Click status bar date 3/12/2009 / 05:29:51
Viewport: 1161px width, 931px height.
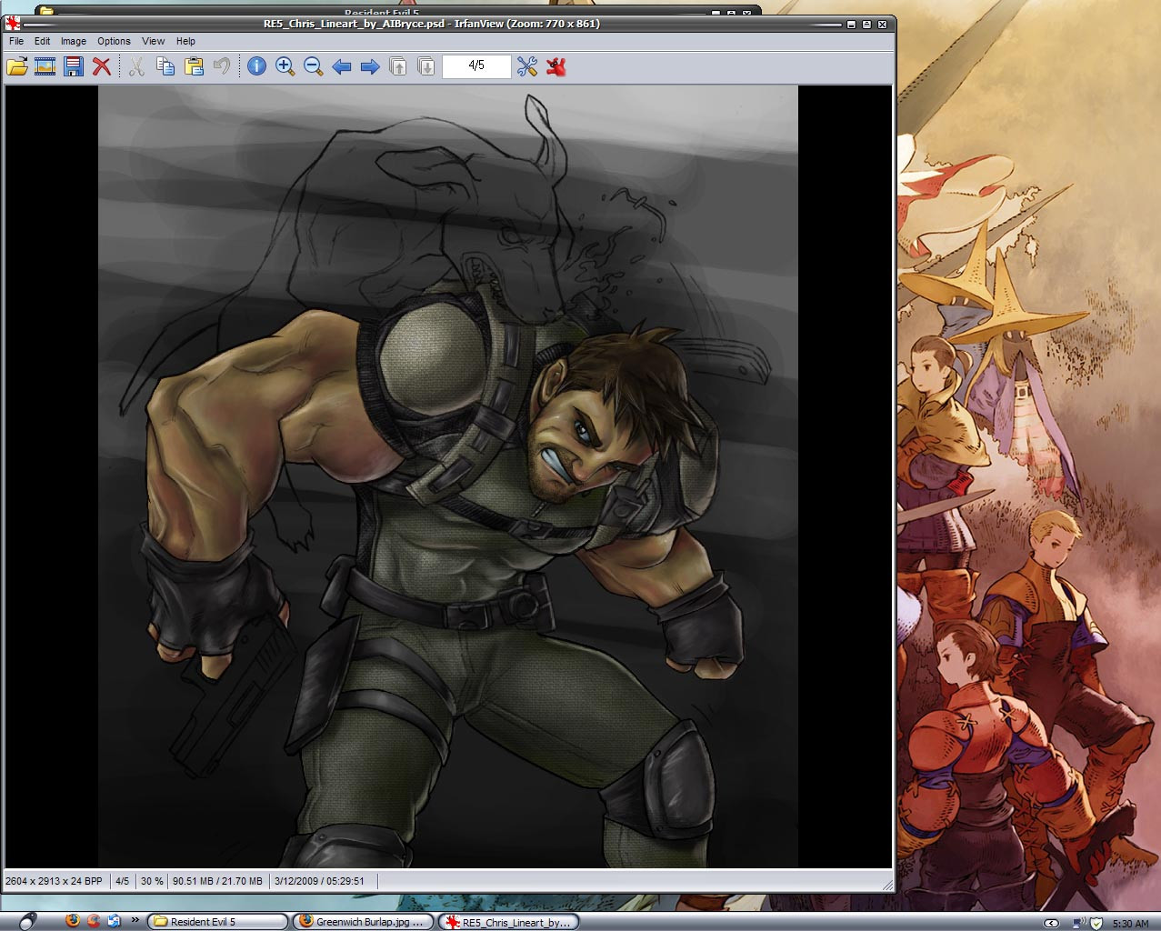319,881
